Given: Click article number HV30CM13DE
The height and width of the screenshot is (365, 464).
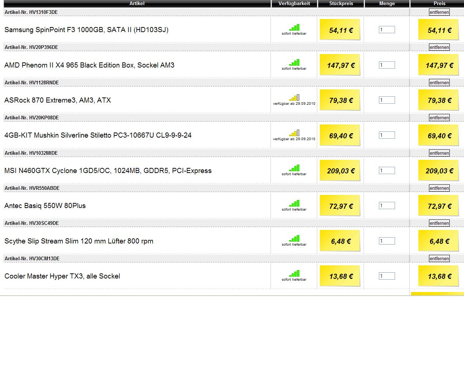Looking at the screenshot, I should [x=44, y=258].
